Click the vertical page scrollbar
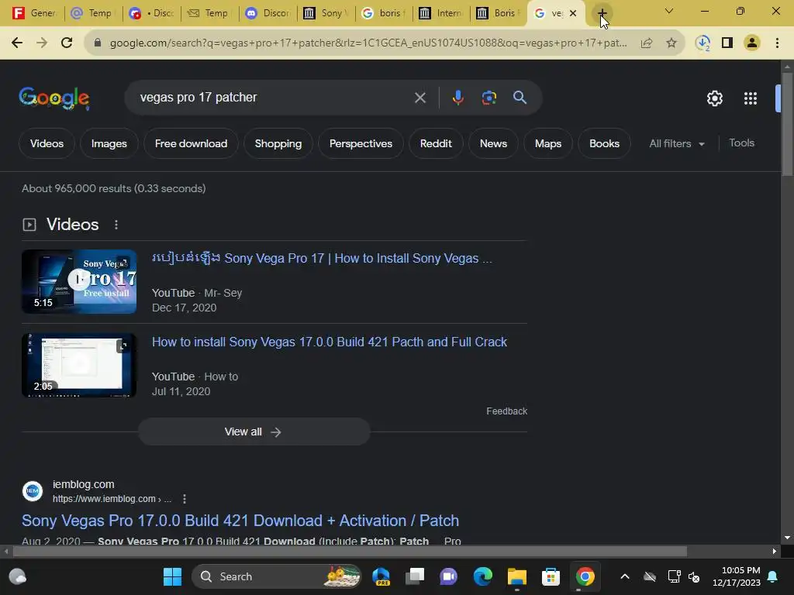Screen dimensions: 794x595 click(786, 125)
